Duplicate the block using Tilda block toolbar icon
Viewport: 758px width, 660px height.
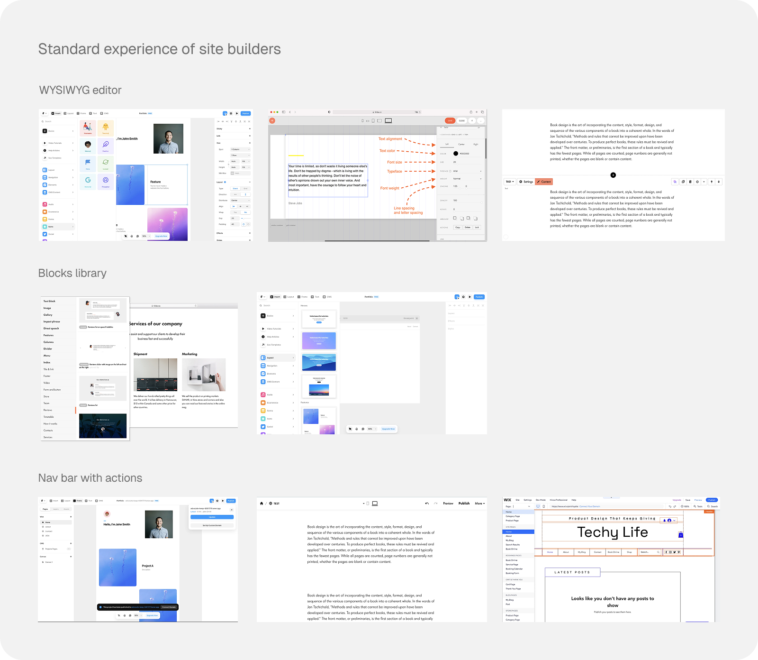click(683, 182)
